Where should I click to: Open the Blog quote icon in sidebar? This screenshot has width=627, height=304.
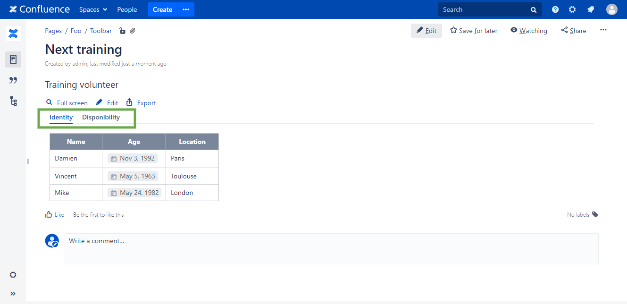(x=13, y=80)
